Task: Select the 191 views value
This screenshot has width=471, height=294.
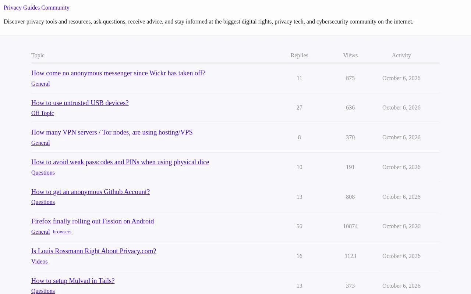Action: point(350,167)
